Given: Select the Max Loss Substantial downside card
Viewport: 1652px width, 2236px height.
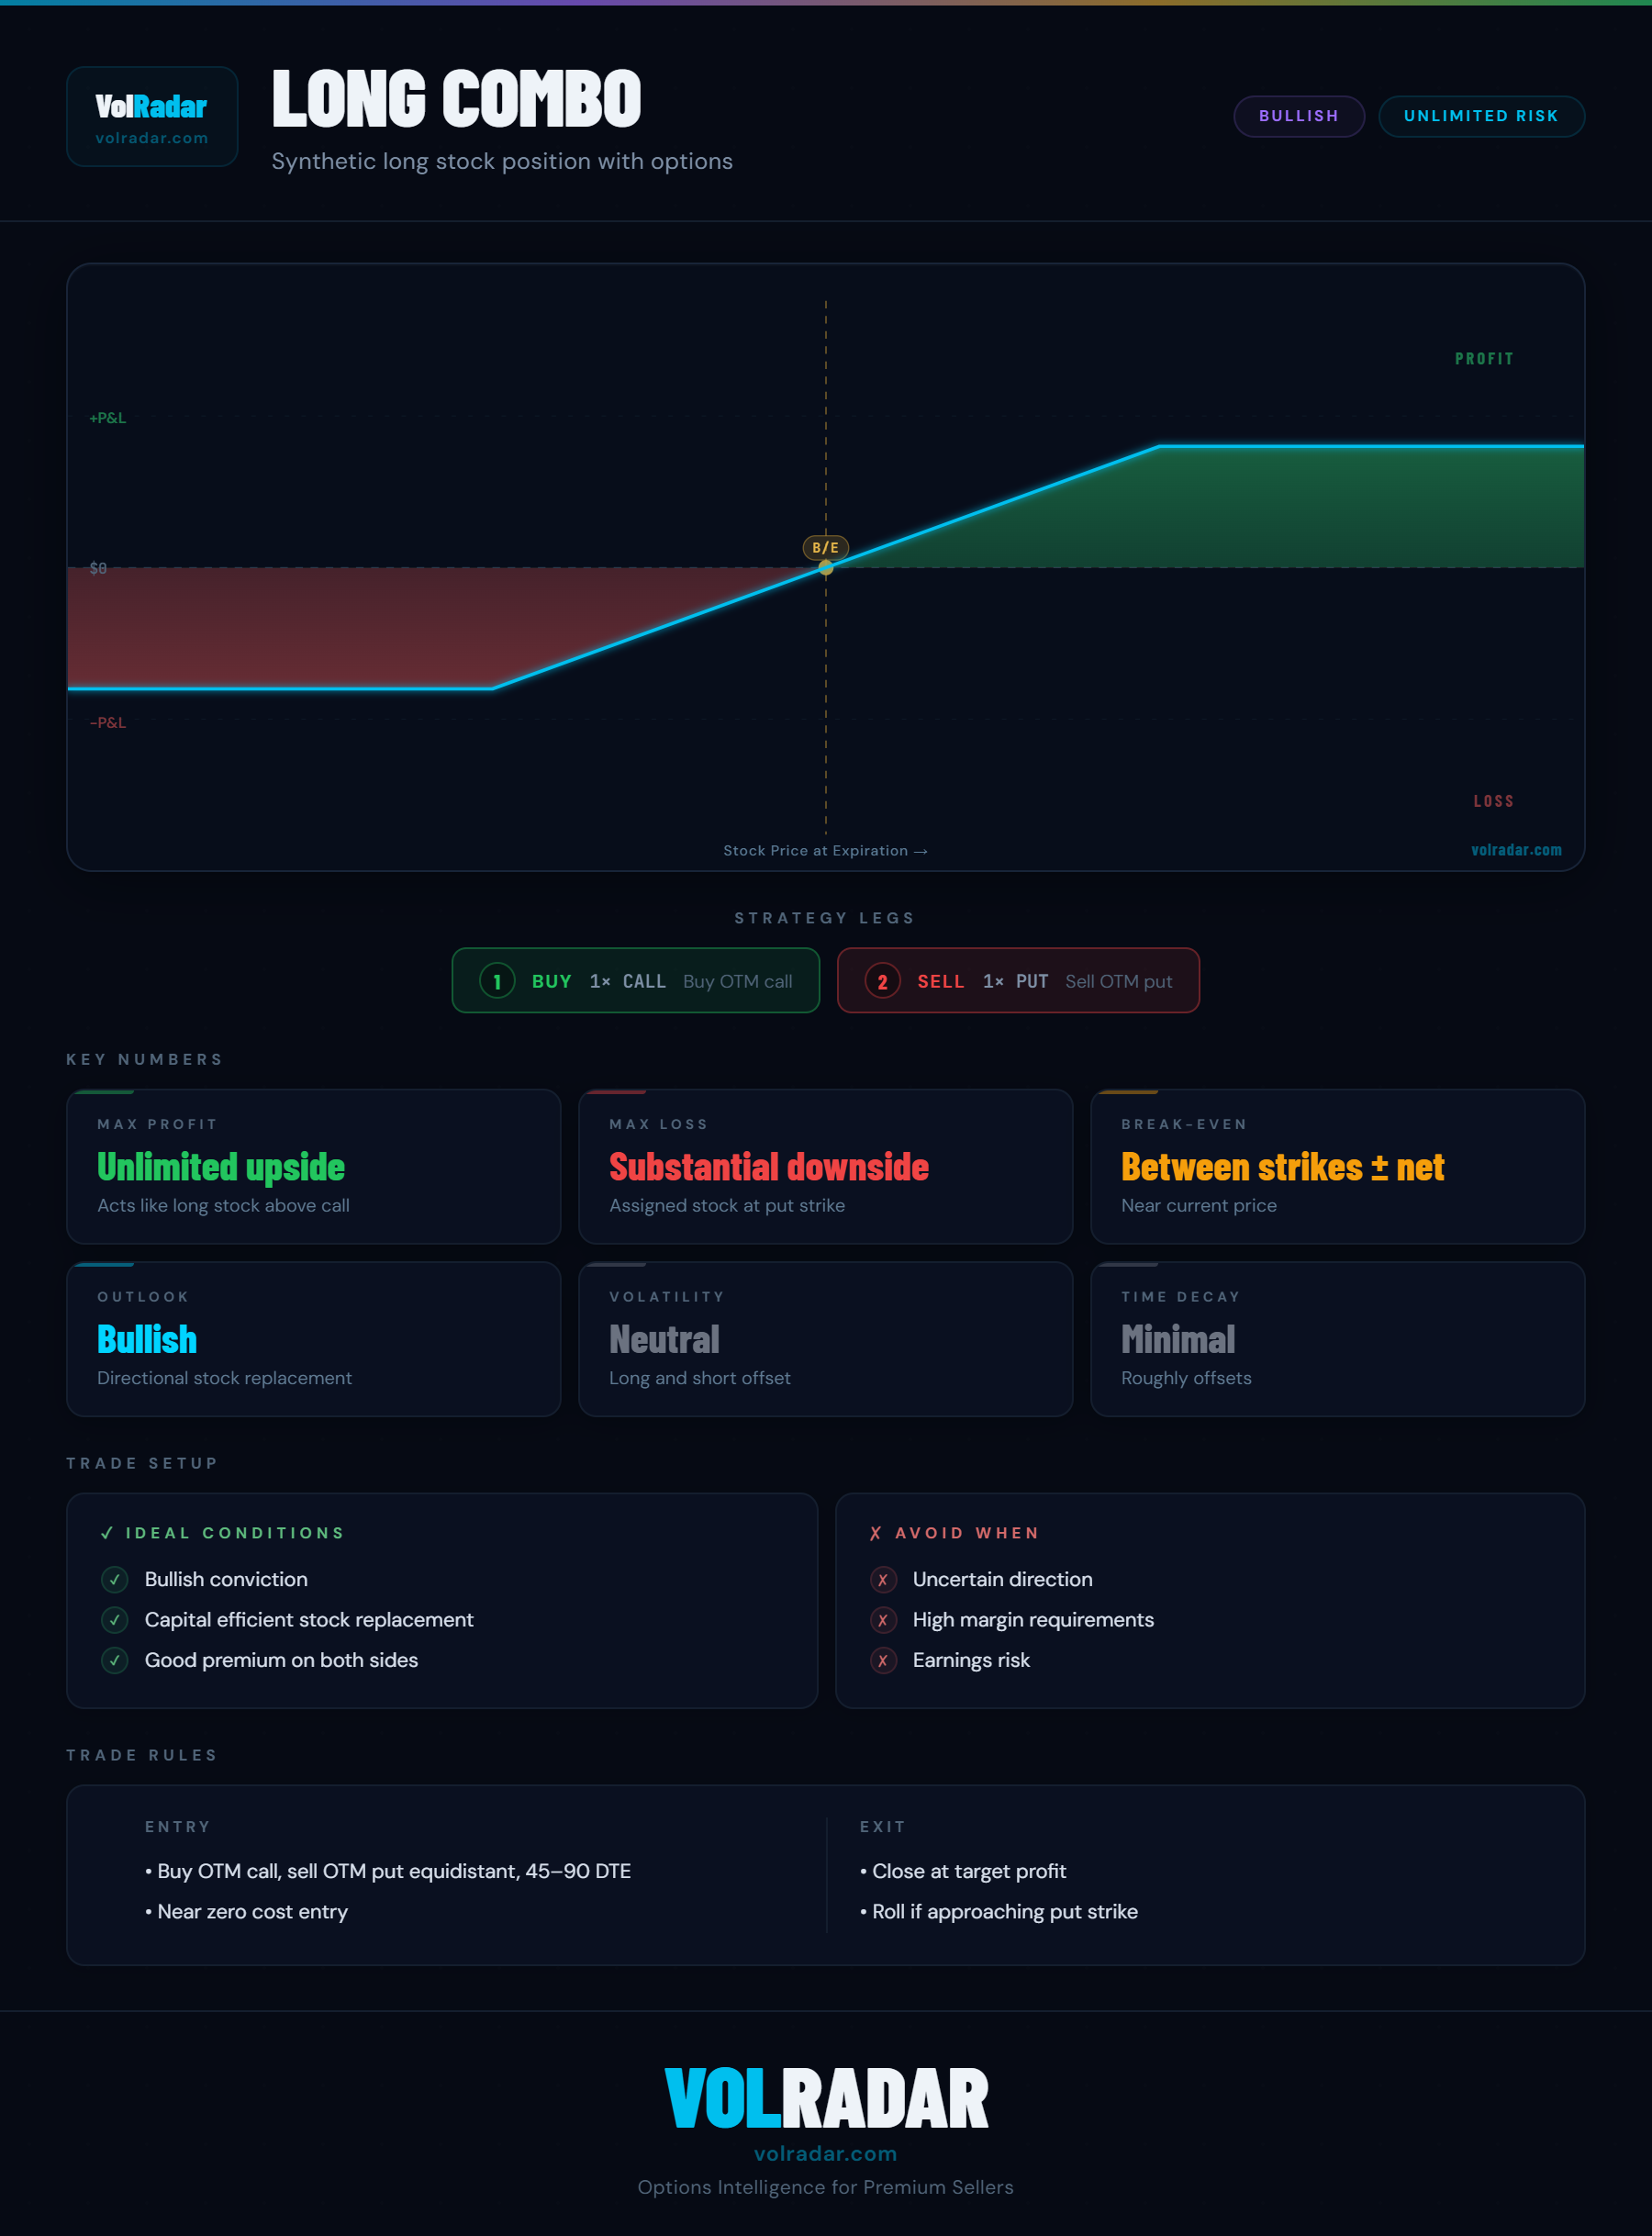Looking at the screenshot, I should coord(825,1166).
